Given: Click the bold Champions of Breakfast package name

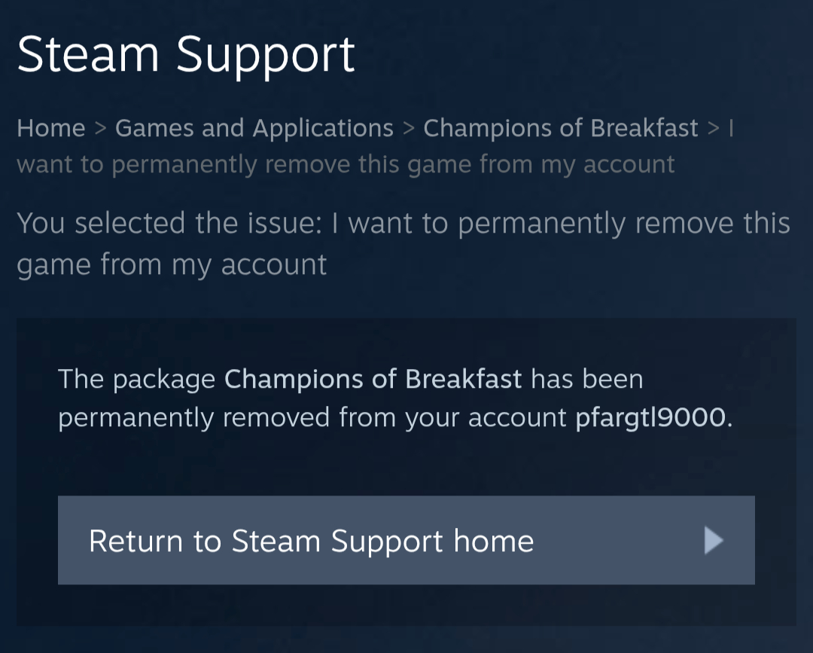Looking at the screenshot, I should point(373,378).
